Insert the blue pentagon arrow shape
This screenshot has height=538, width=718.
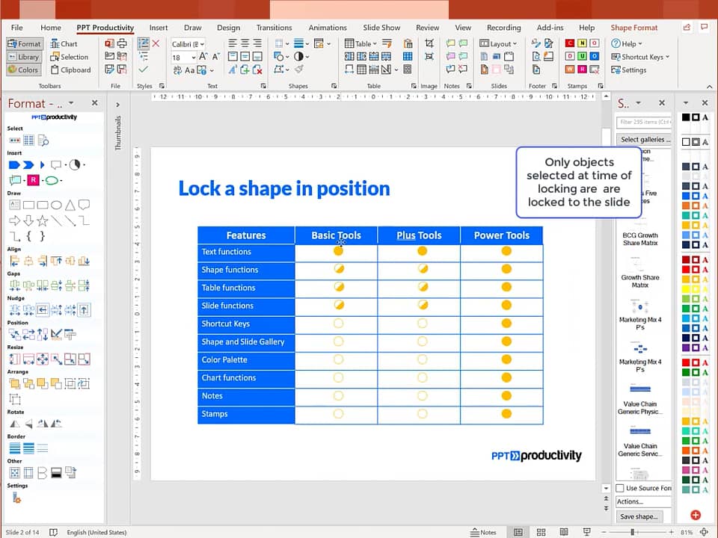[x=14, y=164]
